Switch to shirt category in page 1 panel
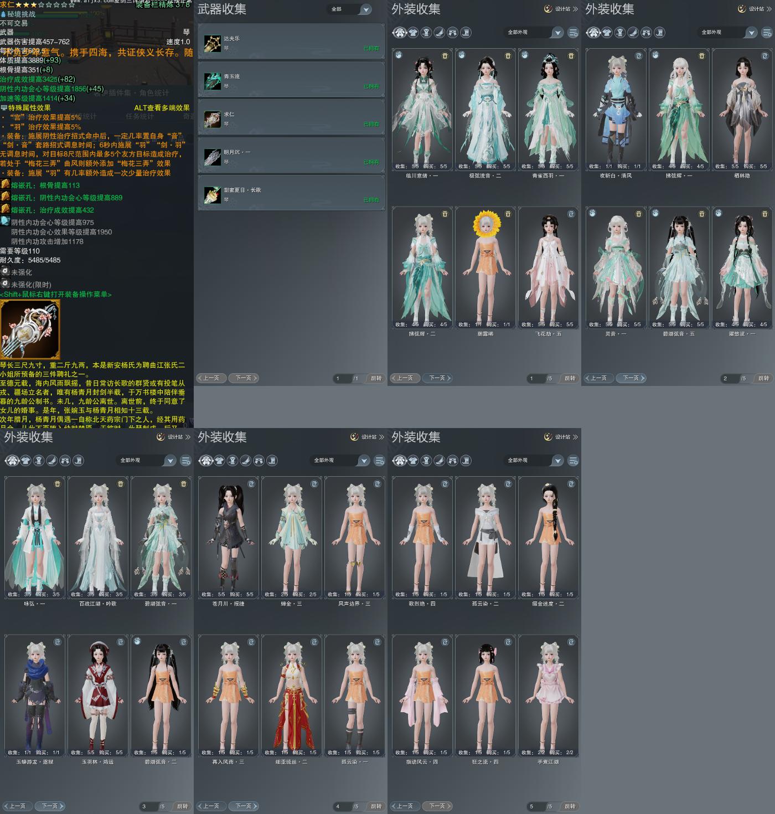Image resolution: width=775 pixels, height=814 pixels. point(413,33)
